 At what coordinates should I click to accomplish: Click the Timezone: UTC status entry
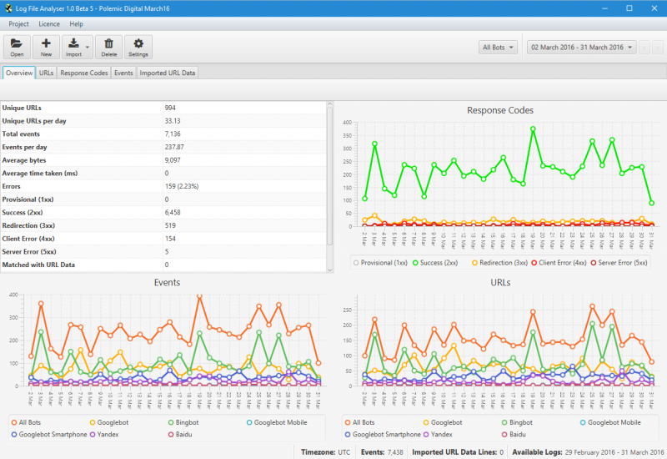(x=325, y=452)
